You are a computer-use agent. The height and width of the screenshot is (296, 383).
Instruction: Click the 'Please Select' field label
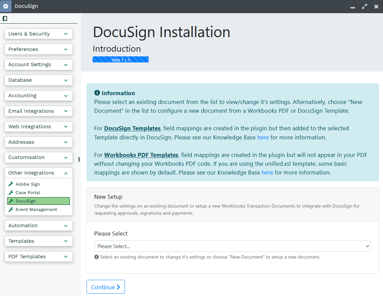111,234
